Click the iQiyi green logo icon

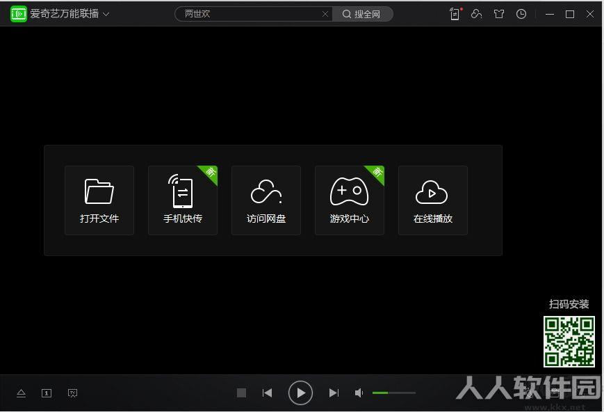point(19,14)
